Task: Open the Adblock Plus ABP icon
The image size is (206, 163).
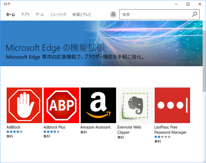Action: pyautogui.click(x=61, y=105)
